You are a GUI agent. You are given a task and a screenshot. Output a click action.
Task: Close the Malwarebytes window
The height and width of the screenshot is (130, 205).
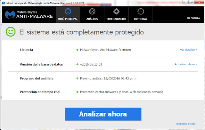pyautogui.click(x=199, y=2)
